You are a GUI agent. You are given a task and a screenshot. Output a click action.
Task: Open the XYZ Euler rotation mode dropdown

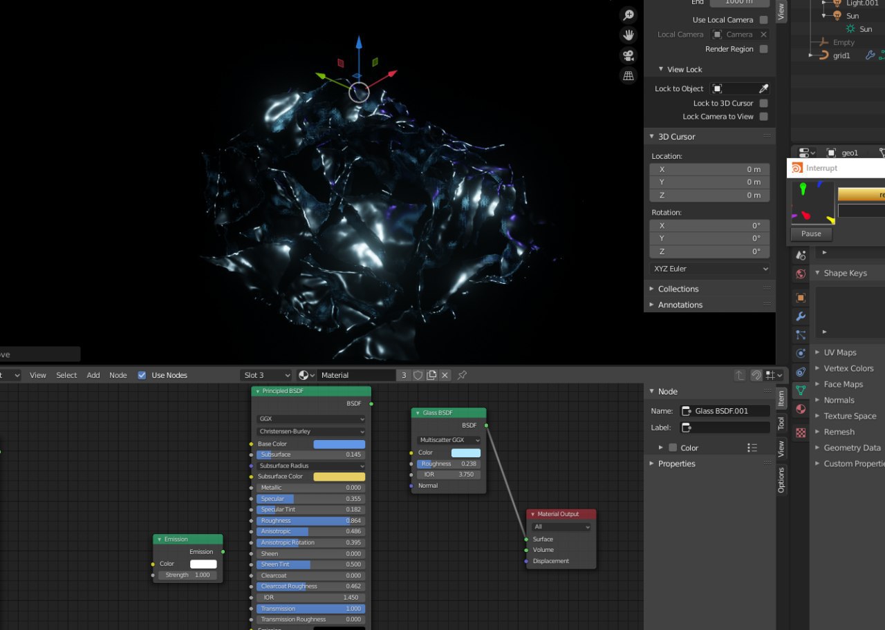tap(710, 269)
